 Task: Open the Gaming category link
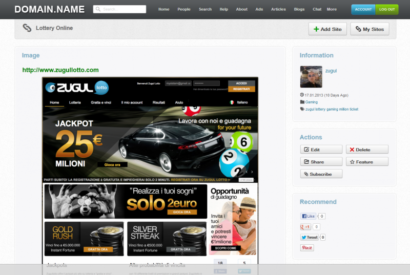click(x=312, y=102)
